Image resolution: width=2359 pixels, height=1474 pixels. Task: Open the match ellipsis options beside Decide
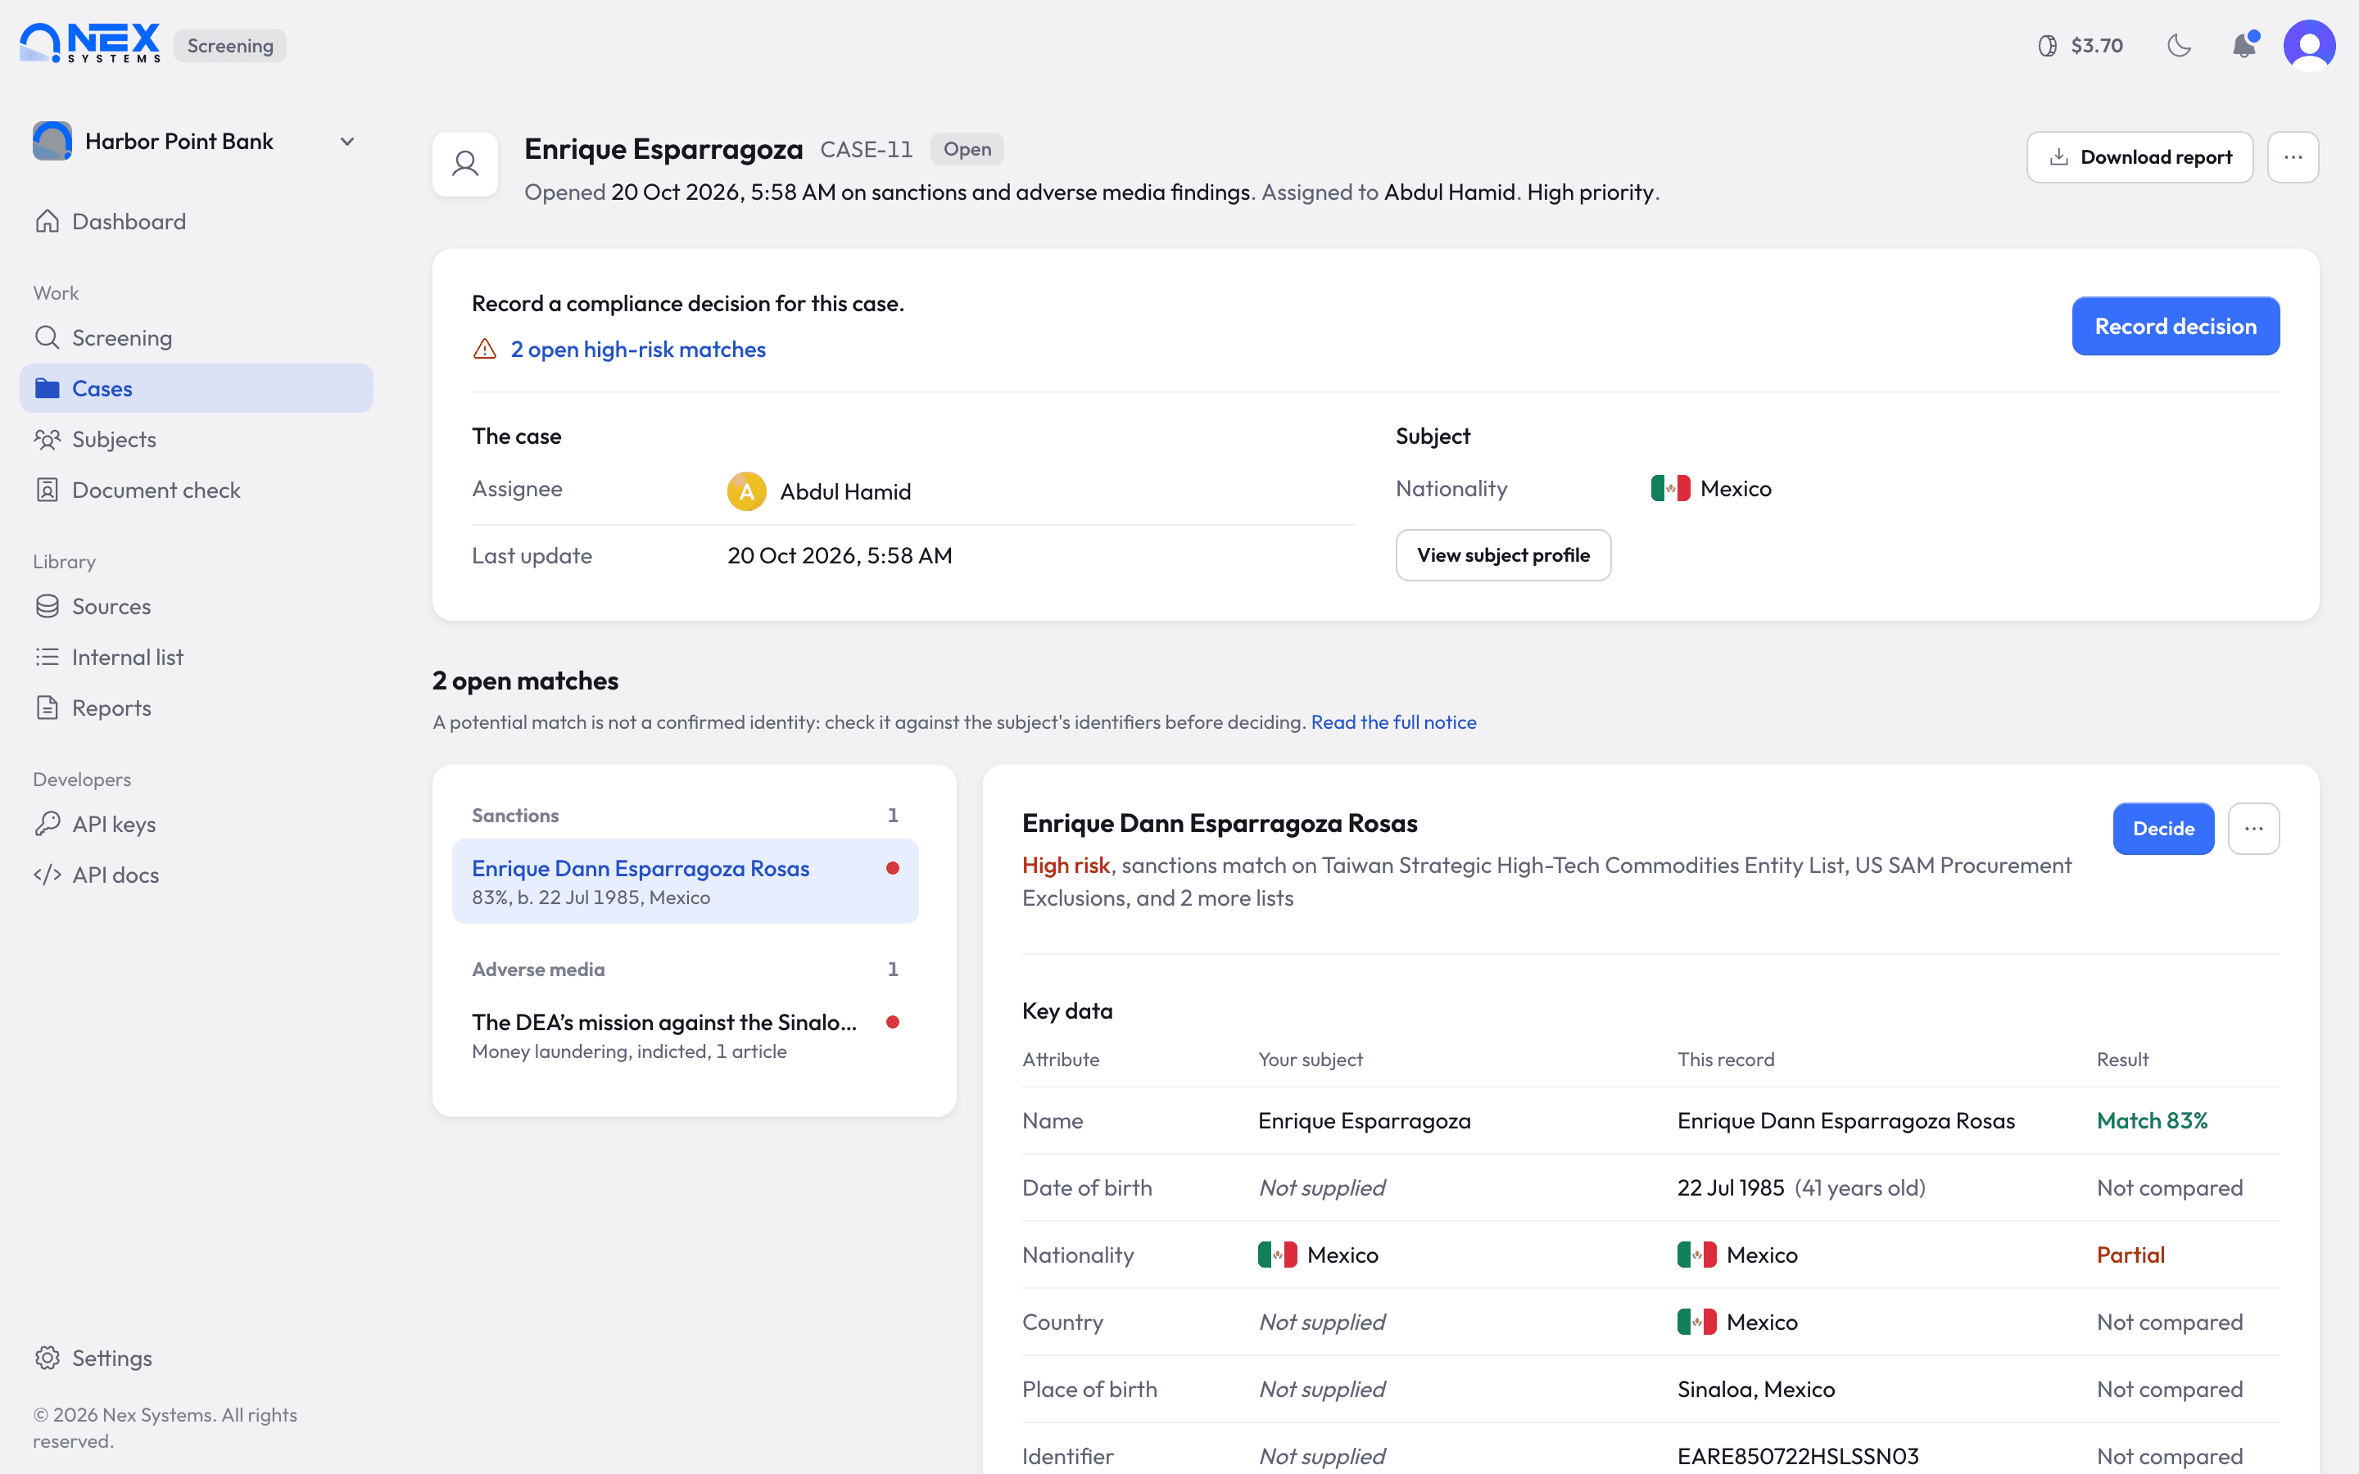pyautogui.click(x=2253, y=829)
